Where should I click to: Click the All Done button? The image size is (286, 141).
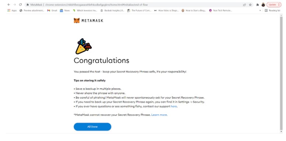click(92, 127)
